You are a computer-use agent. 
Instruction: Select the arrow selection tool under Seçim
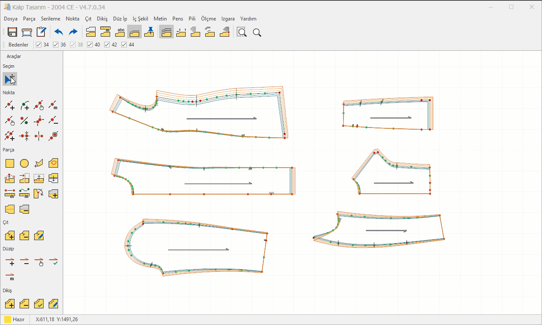coord(10,79)
